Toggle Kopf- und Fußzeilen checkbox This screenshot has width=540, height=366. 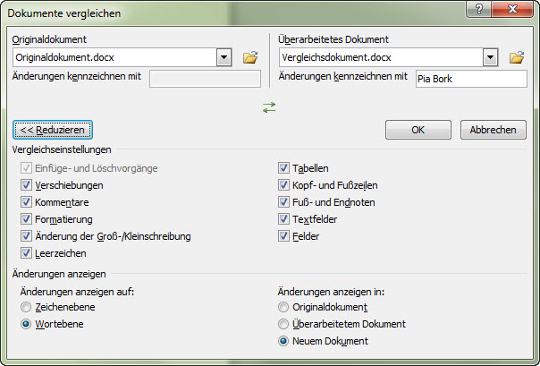[x=283, y=185]
